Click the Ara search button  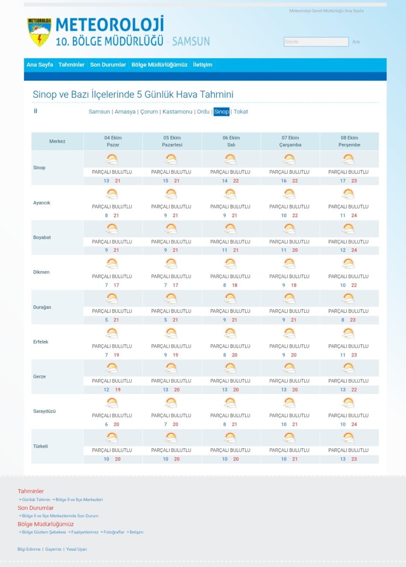(x=356, y=42)
